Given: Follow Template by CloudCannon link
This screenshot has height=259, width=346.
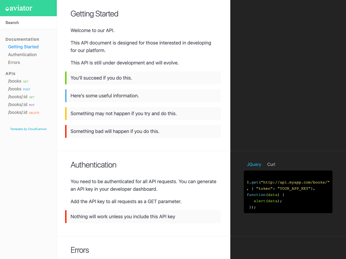Looking at the screenshot, I should coord(28,129).
